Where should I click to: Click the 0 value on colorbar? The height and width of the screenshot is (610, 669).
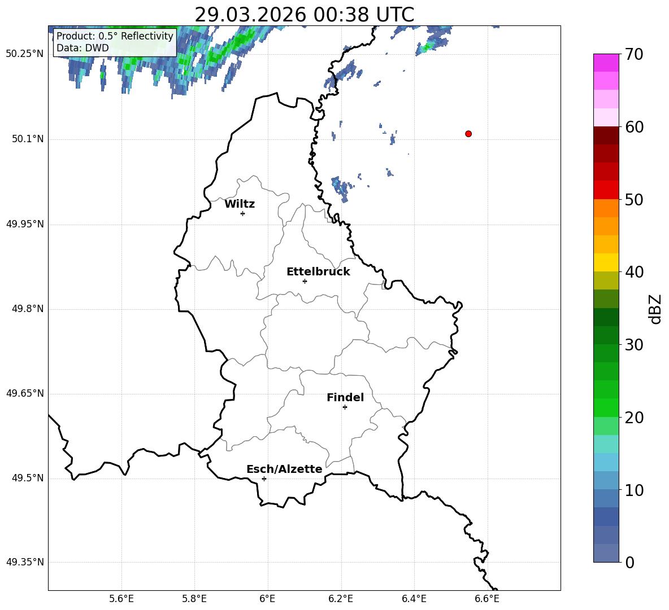click(629, 562)
